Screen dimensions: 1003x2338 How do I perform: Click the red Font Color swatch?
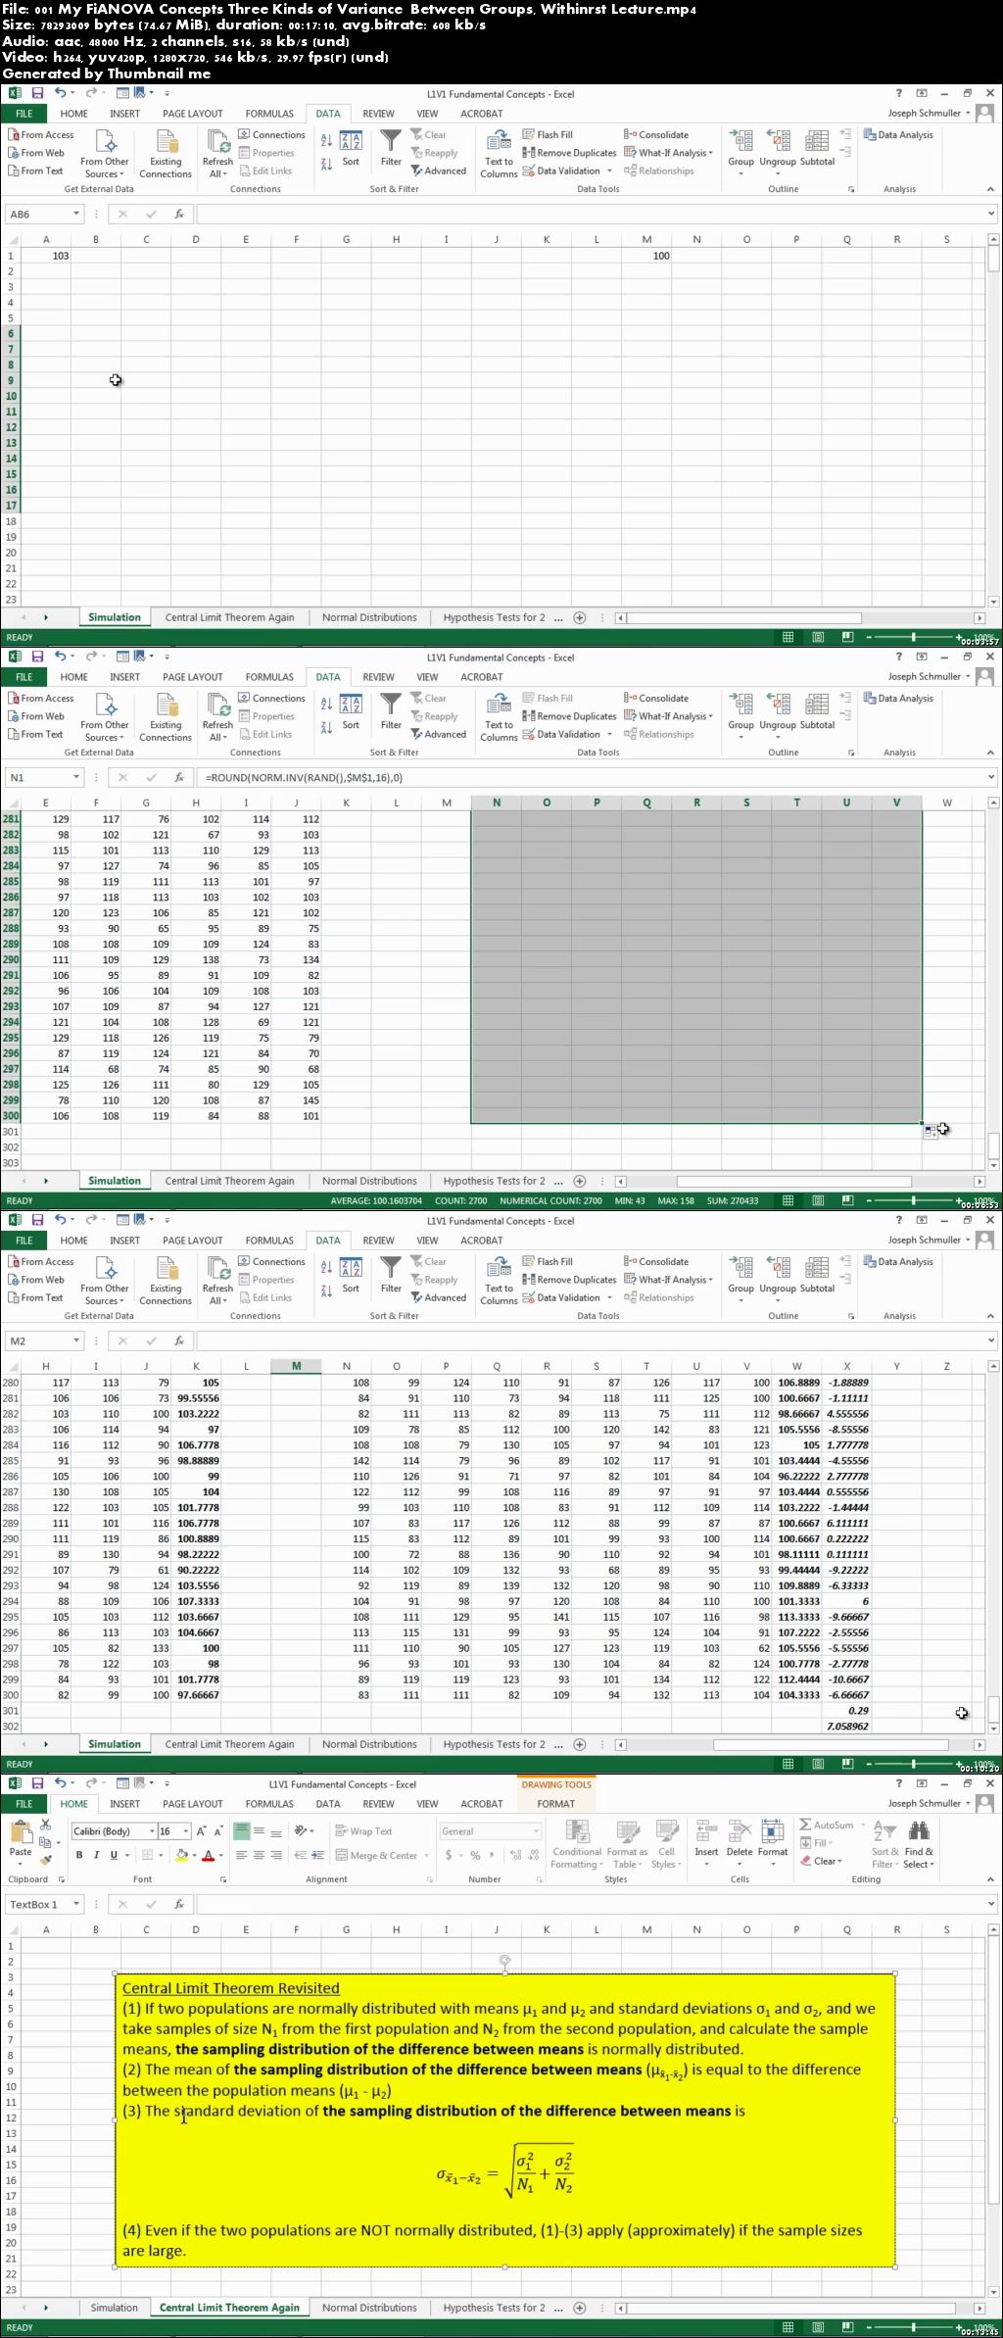207,1856
